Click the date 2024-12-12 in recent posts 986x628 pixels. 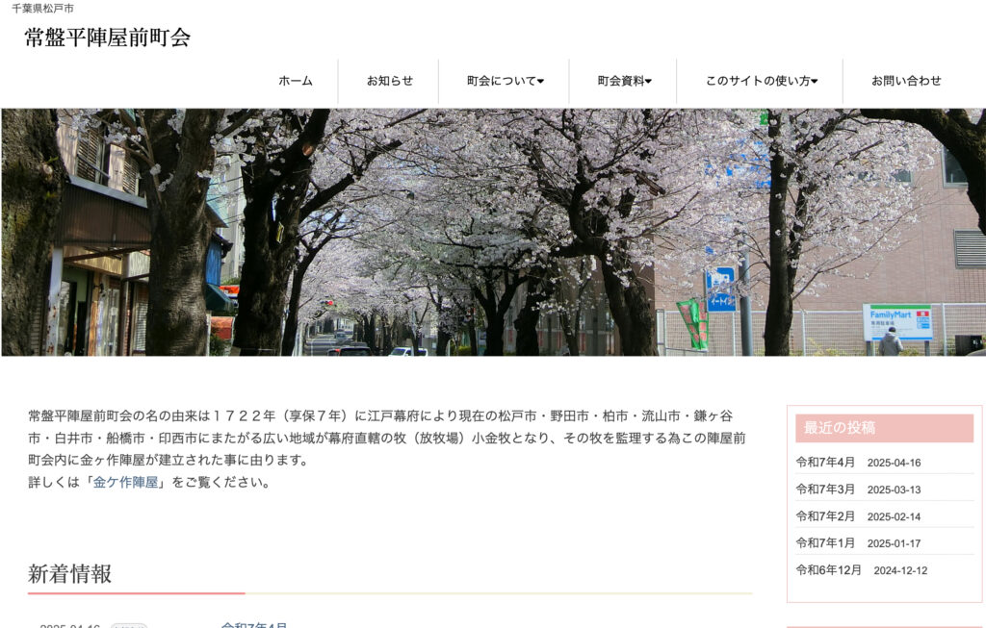900,571
